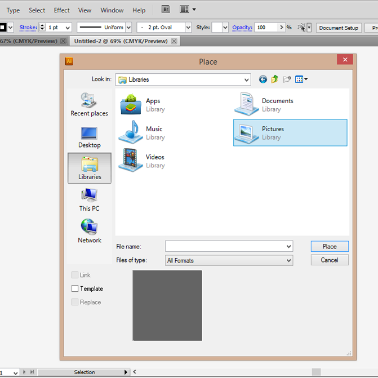Open the Effect menu
Screen dimensions: 378x378
pos(61,10)
